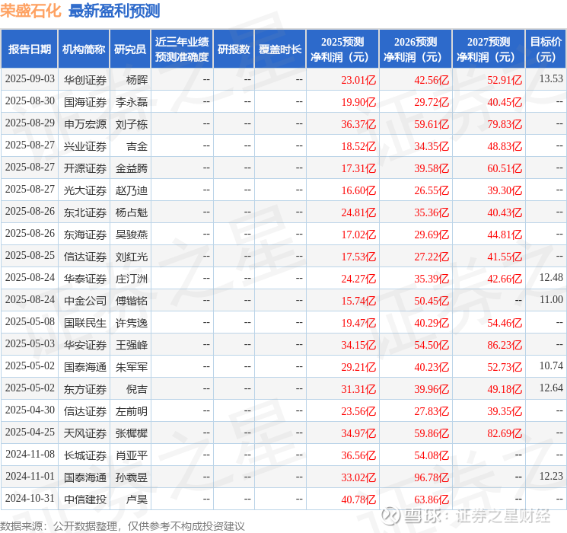Select analyst 李永磊
This screenshot has width=567, height=533.
coord(132,102)
